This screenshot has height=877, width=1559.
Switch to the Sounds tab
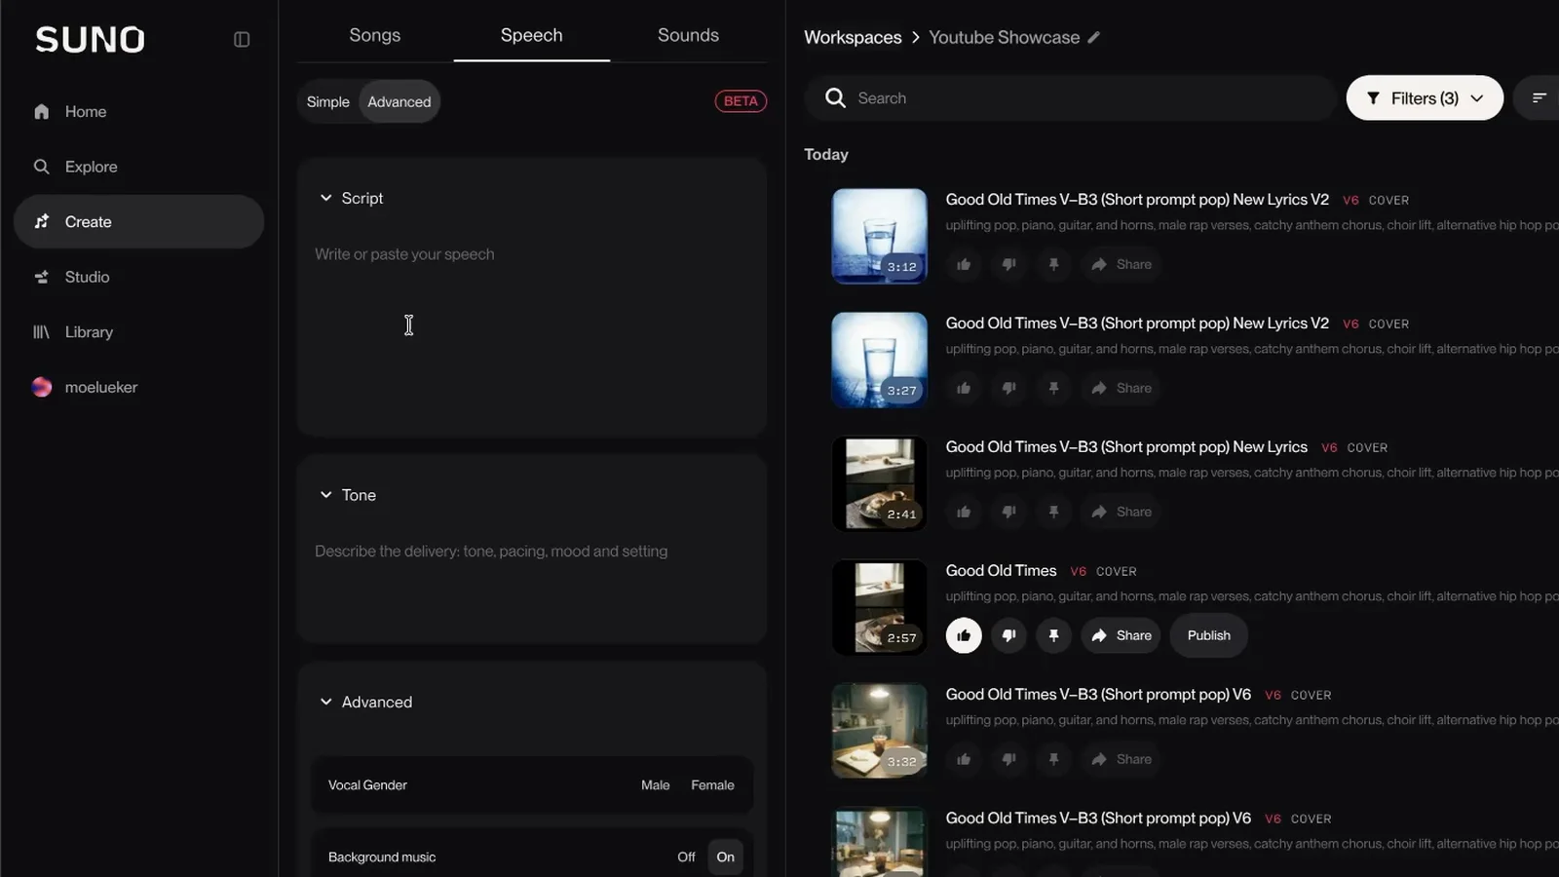[x=688, y=35]
